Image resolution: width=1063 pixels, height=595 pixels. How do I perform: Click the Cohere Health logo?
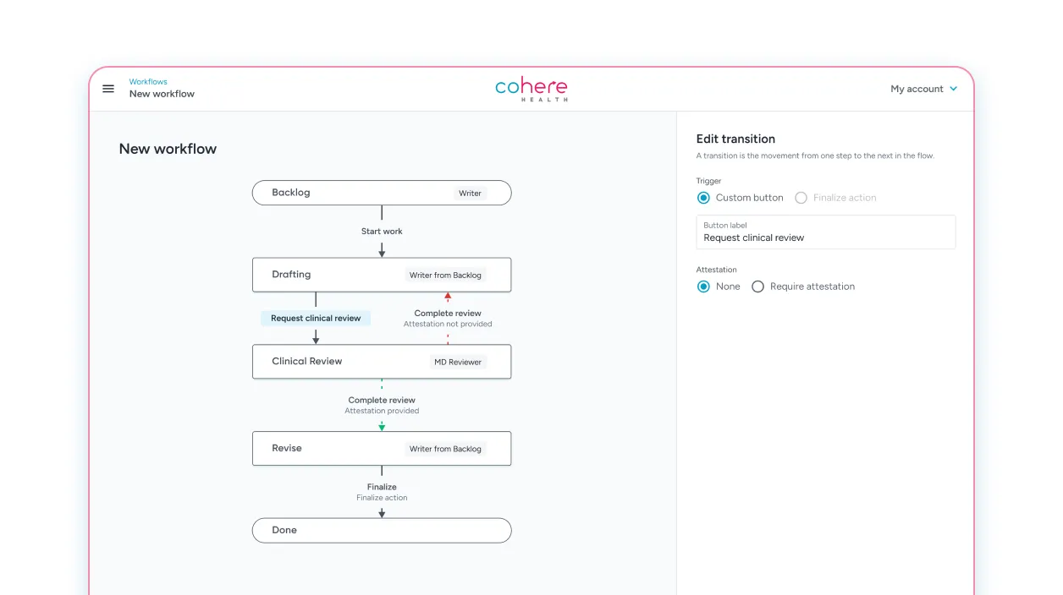[531, 88]
